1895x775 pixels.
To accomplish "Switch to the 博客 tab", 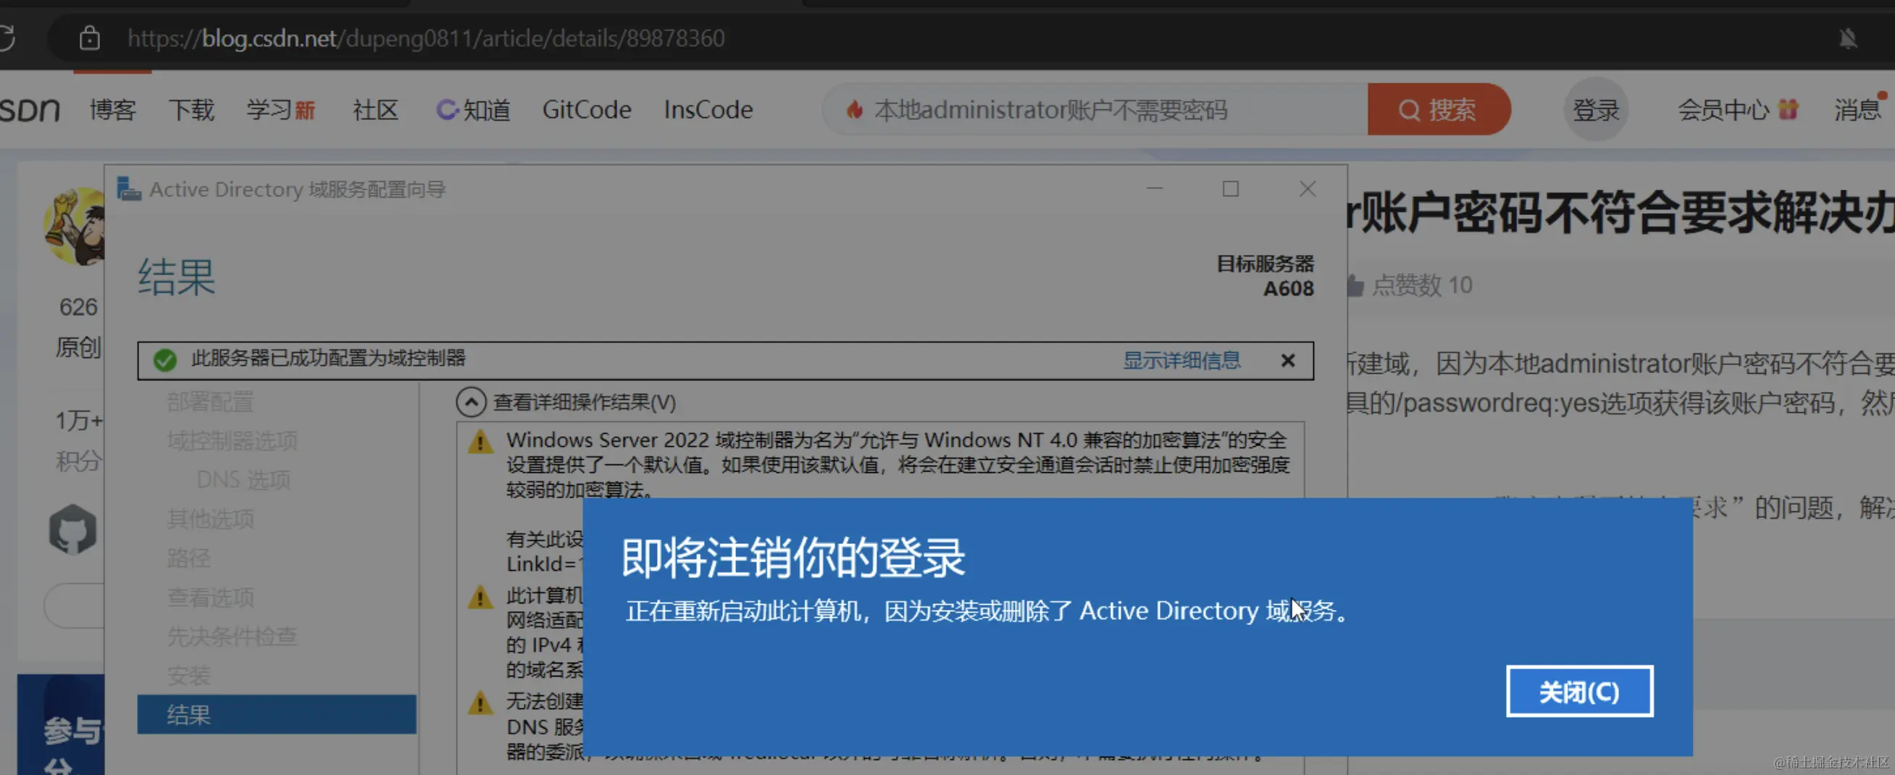I will coord(112,109).
